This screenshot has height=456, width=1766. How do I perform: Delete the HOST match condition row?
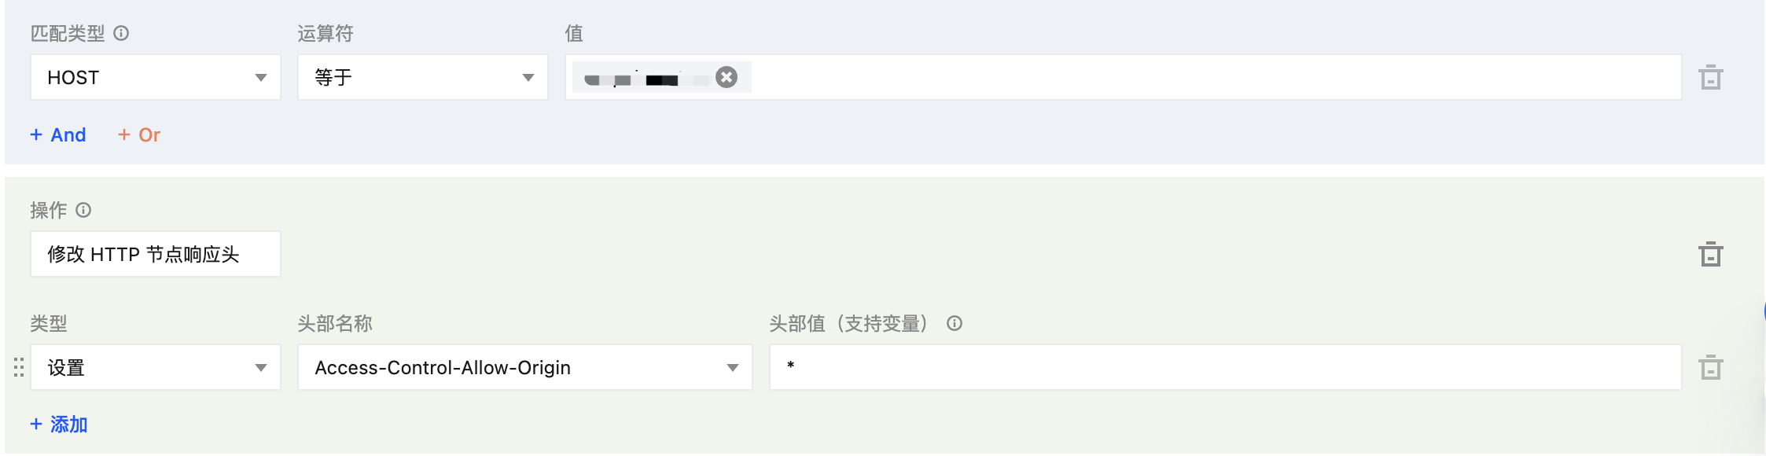tap(1710, 77)
